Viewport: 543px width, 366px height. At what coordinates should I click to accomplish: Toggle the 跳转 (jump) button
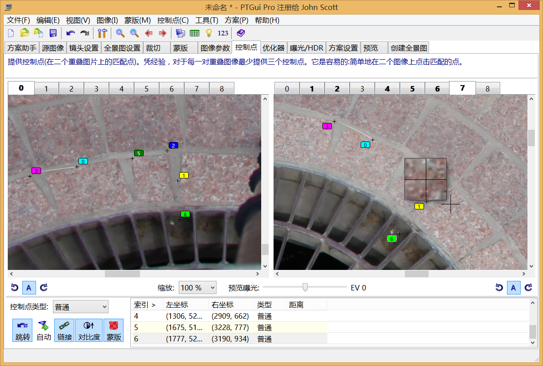pos(22,330)
